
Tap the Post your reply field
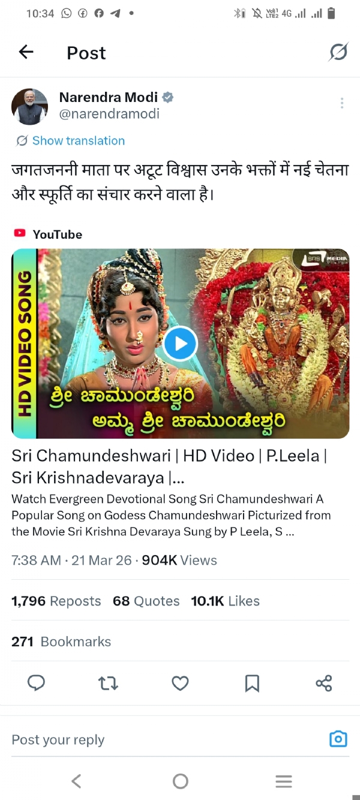[168, 739]
